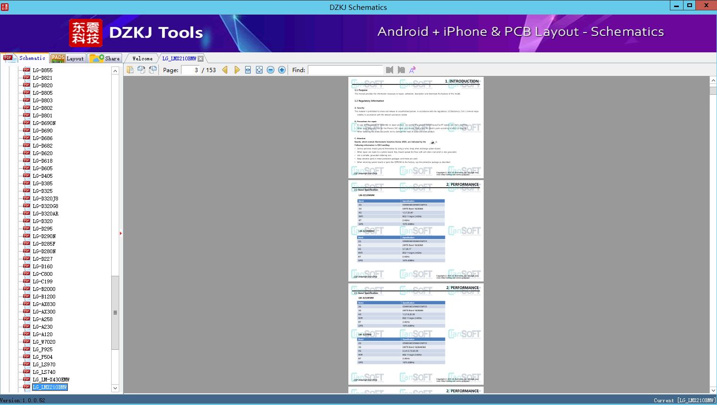
Task: Collapse the left sidebar using red arrow
Action: [x=121, y=233]
